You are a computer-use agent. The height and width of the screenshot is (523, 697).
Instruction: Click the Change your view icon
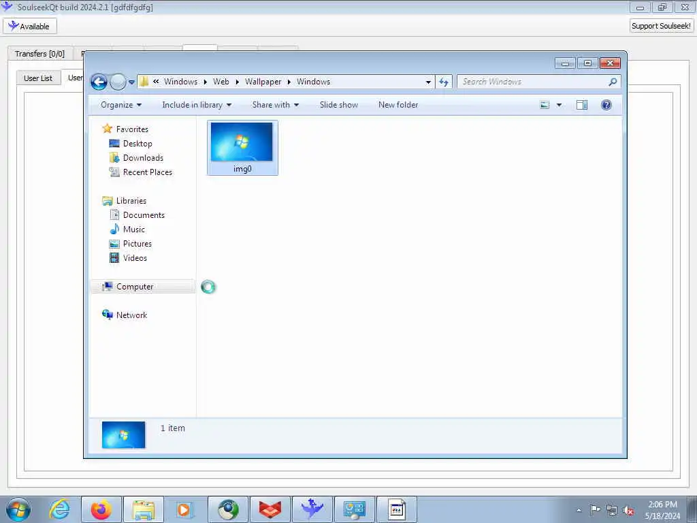point(545,105)
